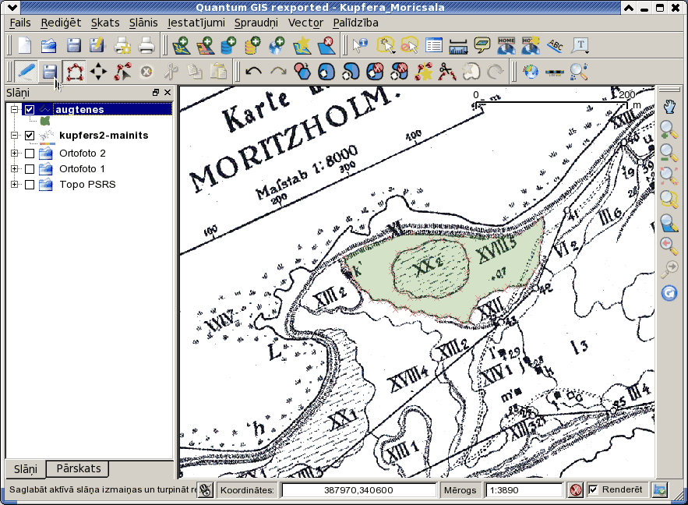Open the Fails menu
The image size is (688, 505).
click(x=20, y=23)
